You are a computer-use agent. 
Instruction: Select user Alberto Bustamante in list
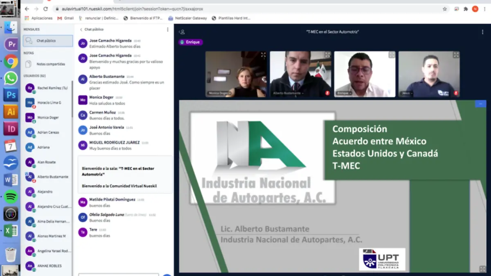(x=48, y=177)
